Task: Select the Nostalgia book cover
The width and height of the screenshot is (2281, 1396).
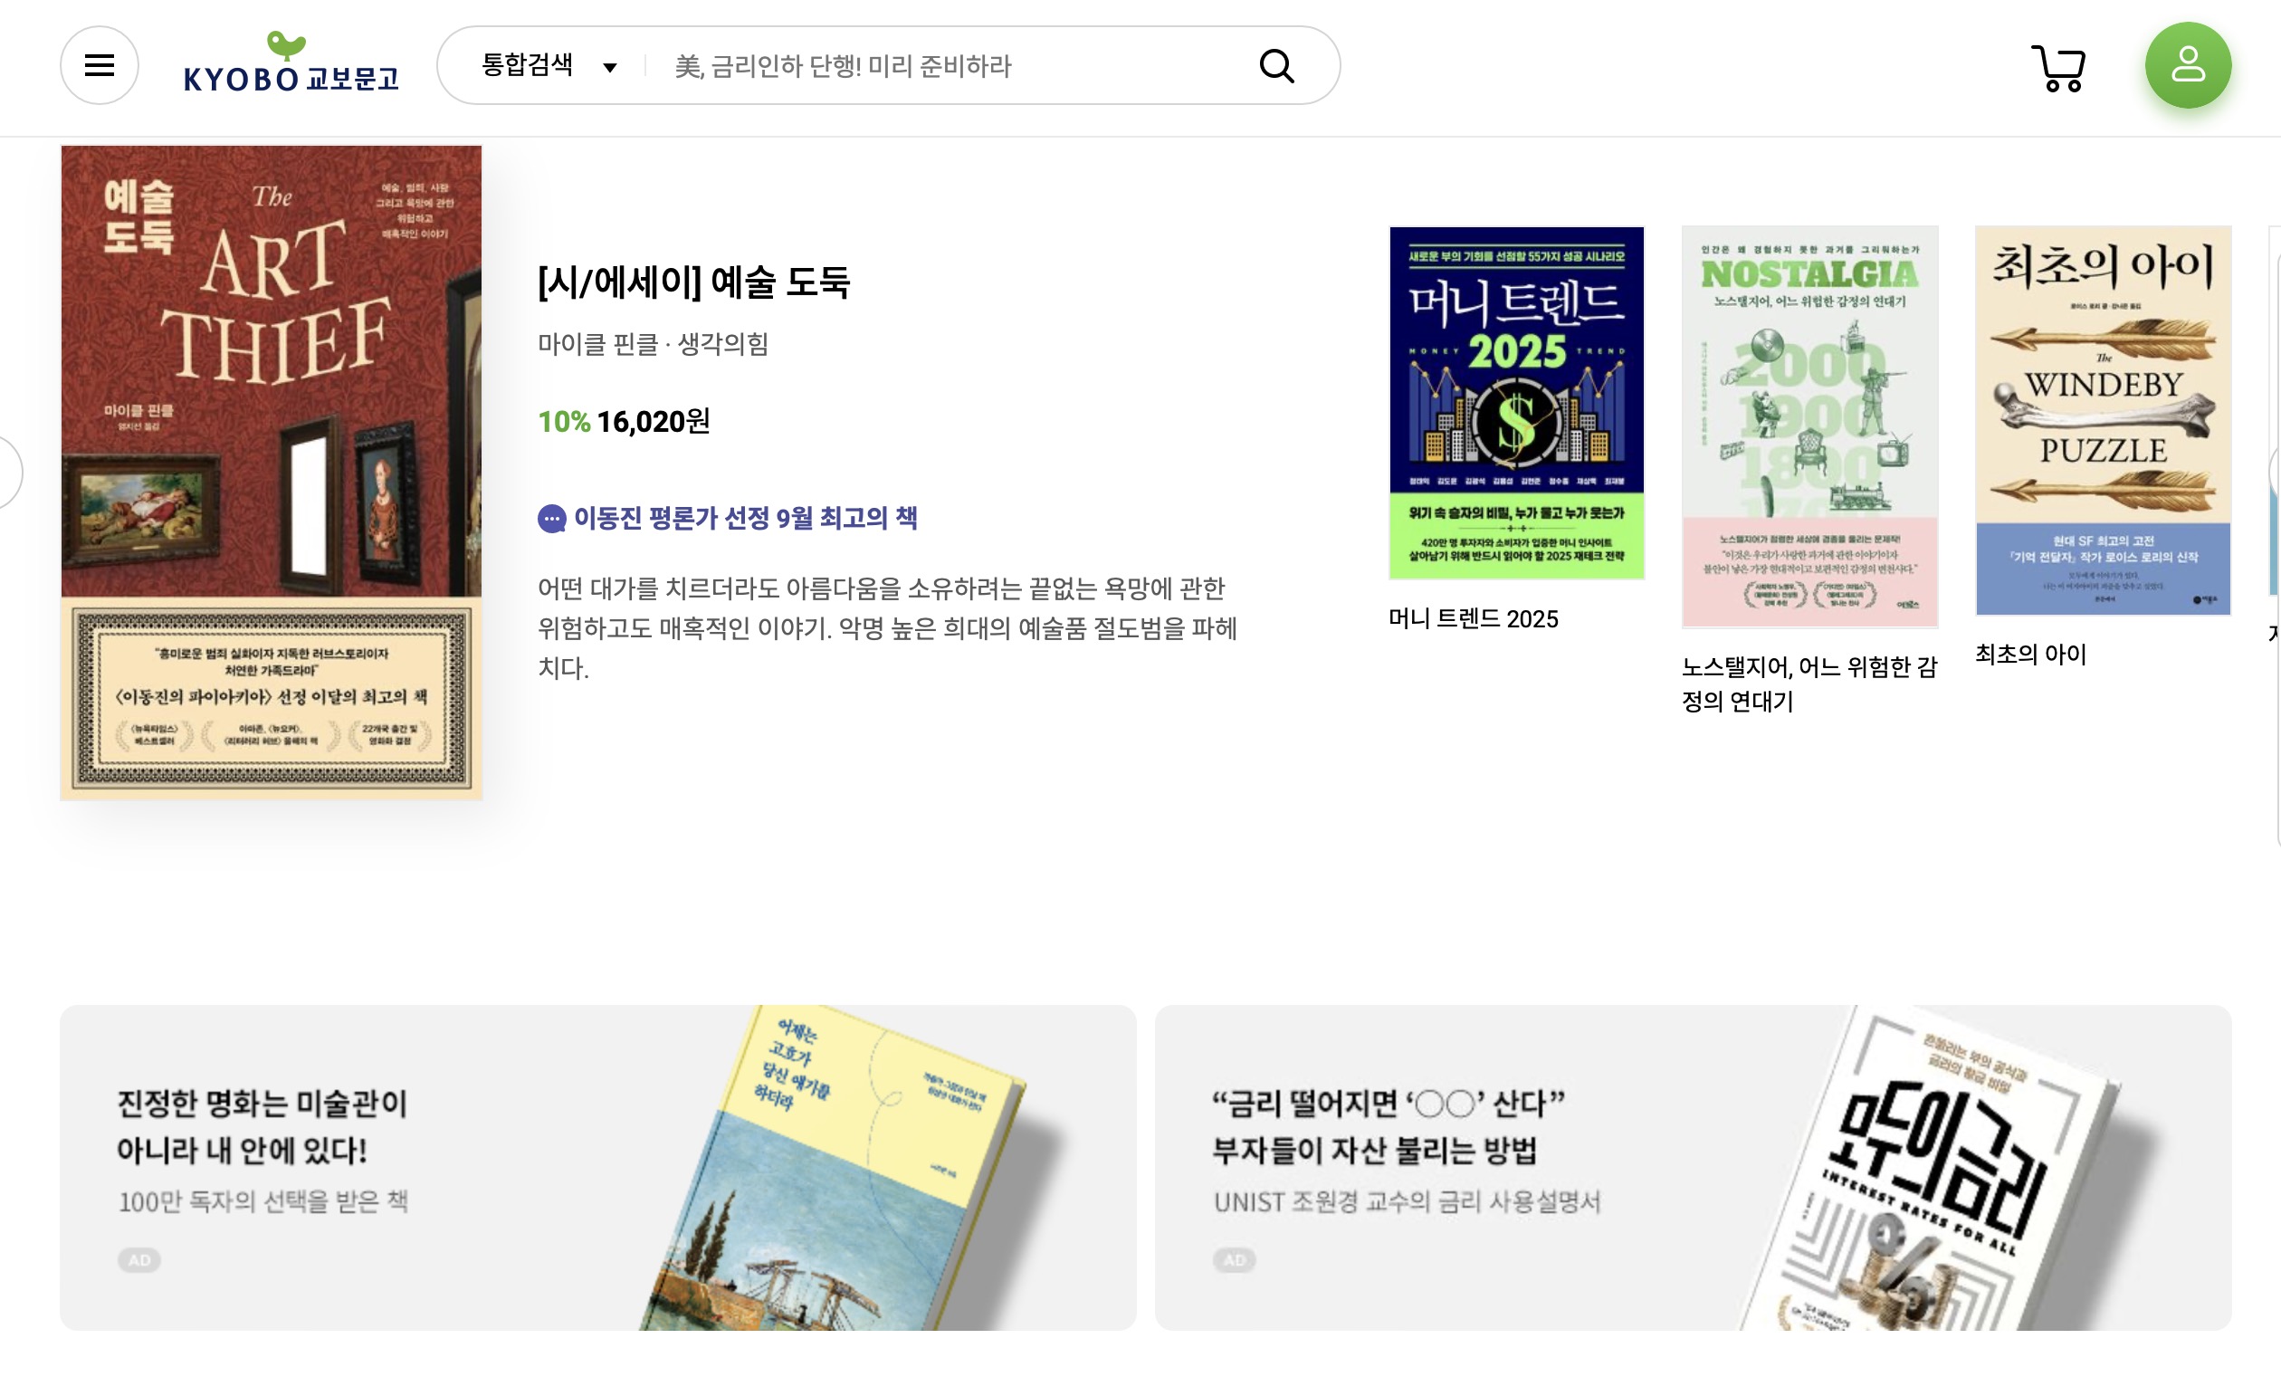Action: pos(1809,426)
